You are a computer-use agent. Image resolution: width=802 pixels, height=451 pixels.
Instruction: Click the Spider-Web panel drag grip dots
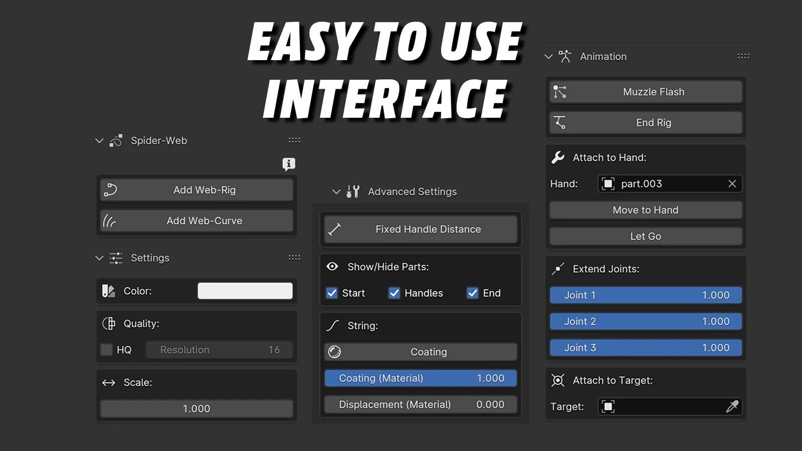pos(294,140)
